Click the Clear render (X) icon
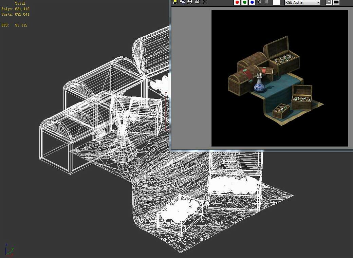The image size is (353, 258). (205, 2)
